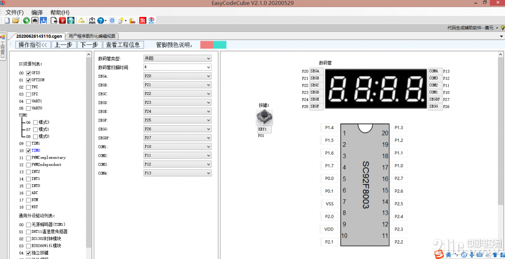Click the document with question mark icon
505x259 pixels.
click(121, 21)
